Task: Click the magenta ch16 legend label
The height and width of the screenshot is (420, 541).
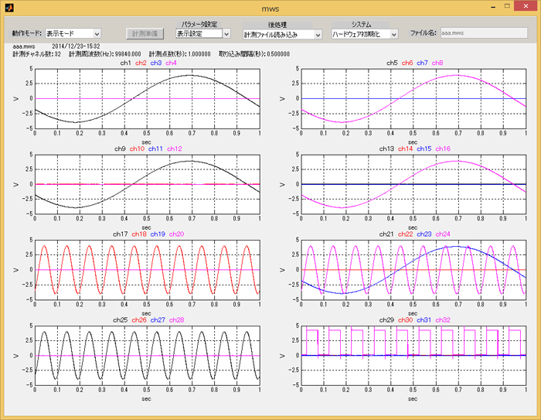Action: [x=443, y=149]
